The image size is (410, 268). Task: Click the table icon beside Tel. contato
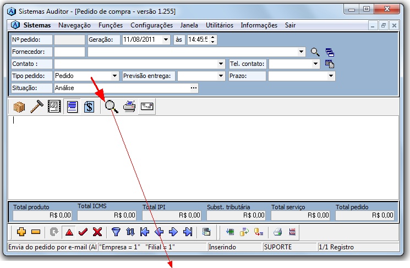330,64
